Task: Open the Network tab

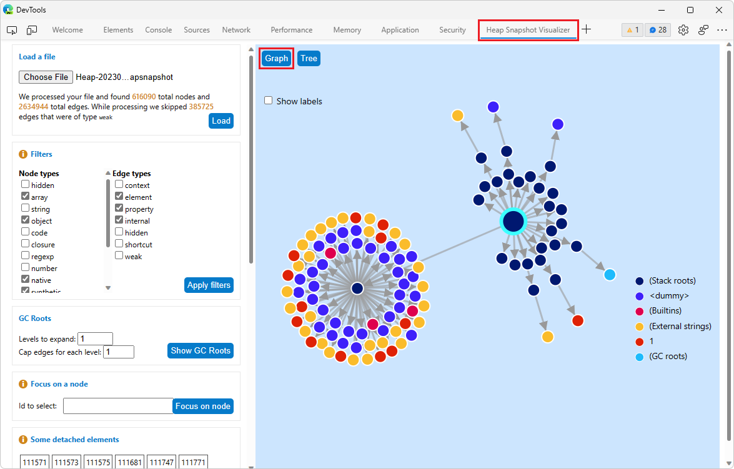Action: click(x=236, y=30)
